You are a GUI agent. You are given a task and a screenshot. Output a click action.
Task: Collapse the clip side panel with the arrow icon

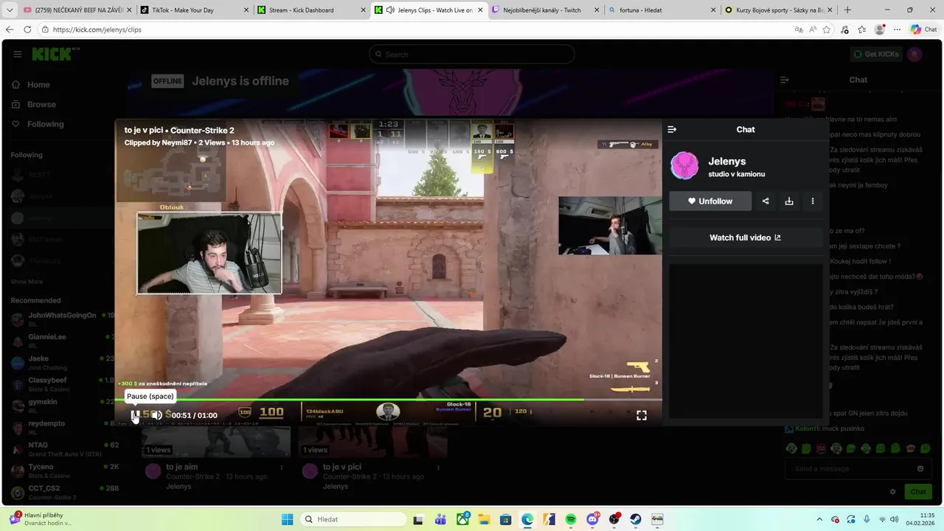click(672, 129)
